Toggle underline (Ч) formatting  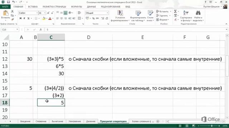click(x=28, y=18)
